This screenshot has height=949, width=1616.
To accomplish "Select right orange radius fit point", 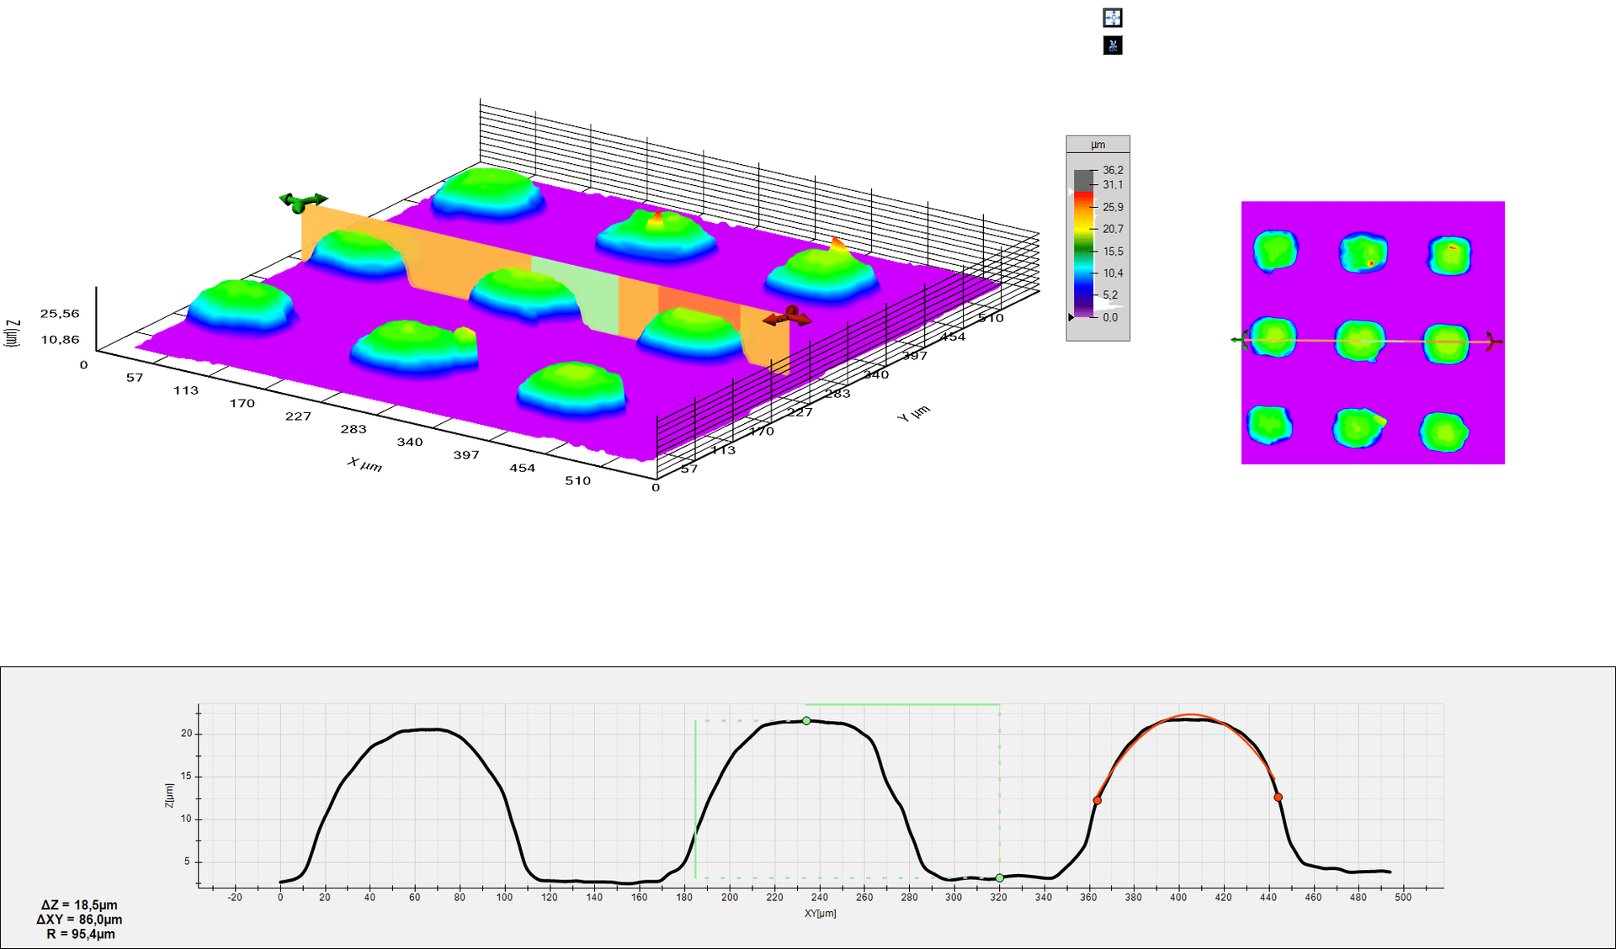I will tap(1278, 797).
